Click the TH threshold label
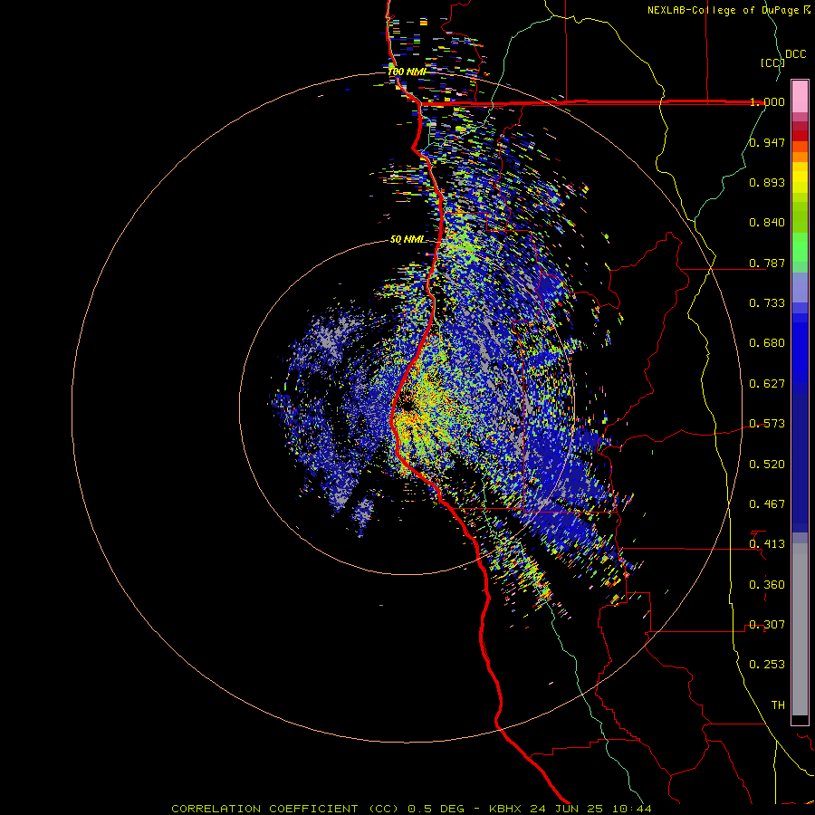The height and width of the screenshot is (815, 815). pyautogui.click(x=778, y=705)
